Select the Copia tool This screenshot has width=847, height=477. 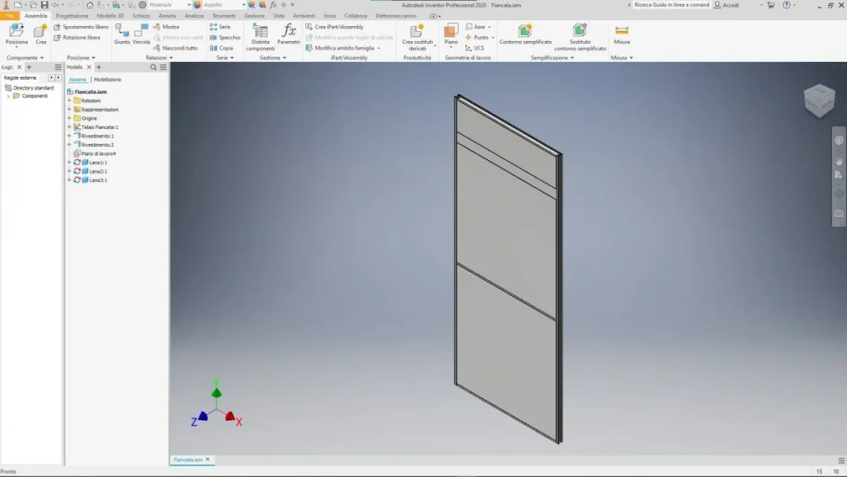coord(221,48)
